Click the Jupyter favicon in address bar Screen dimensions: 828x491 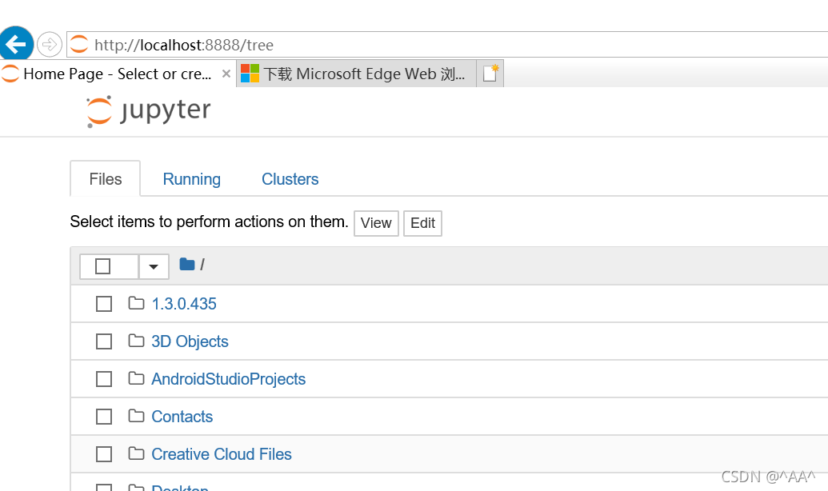click(79, 44)
